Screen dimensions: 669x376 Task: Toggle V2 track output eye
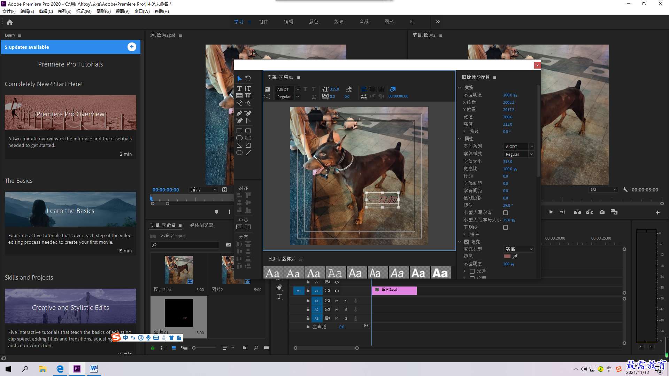click(x=337, y=282)
